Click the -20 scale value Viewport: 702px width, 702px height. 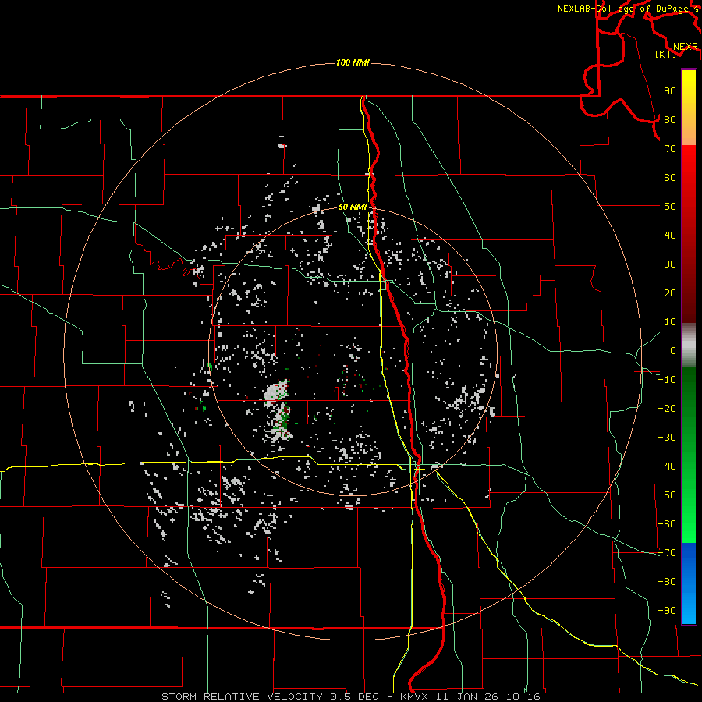point(667,409)
